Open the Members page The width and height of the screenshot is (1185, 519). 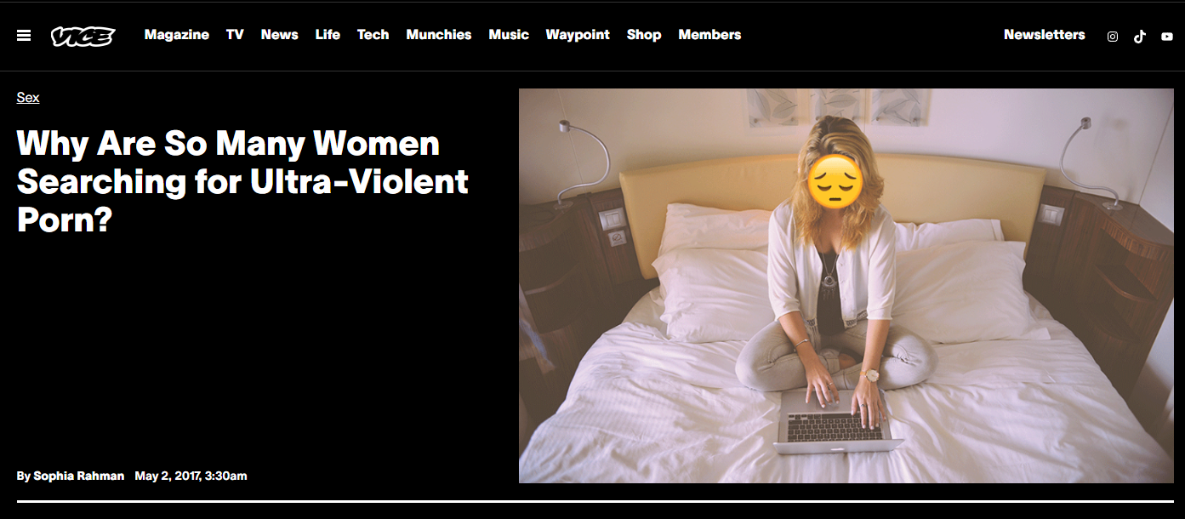709,35
